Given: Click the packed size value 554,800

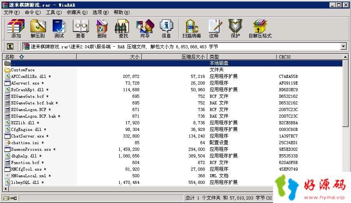Looking at the screenshot, I should 197,182.
